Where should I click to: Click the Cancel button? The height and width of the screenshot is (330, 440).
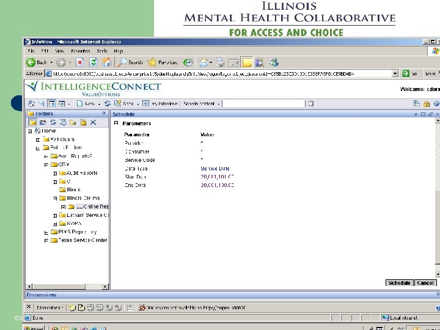pyautogui.click(x=425, y=283)
